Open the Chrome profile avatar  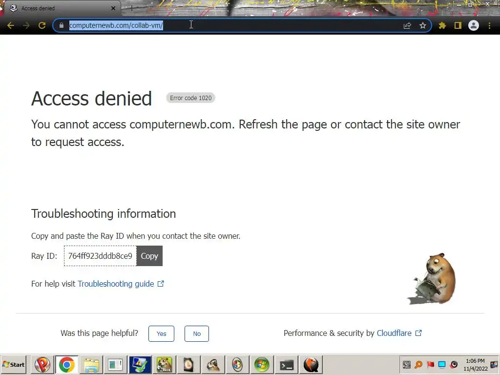click(x=474, y=25)
